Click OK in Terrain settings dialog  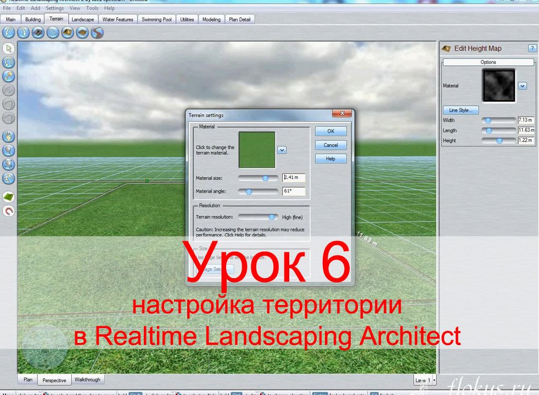point(330,131)
